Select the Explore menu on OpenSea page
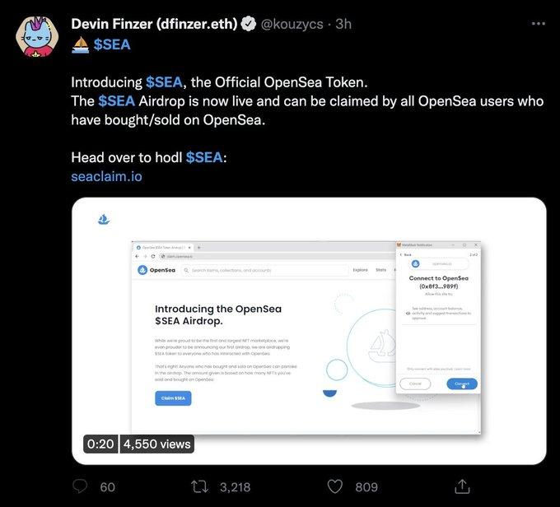 click(x=360, y=270)
